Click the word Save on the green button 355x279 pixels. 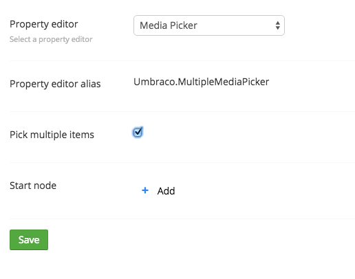click(x=29, y=240)
